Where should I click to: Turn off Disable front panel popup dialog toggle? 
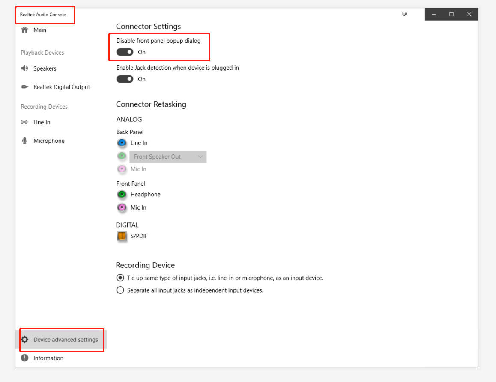point(125,52)
